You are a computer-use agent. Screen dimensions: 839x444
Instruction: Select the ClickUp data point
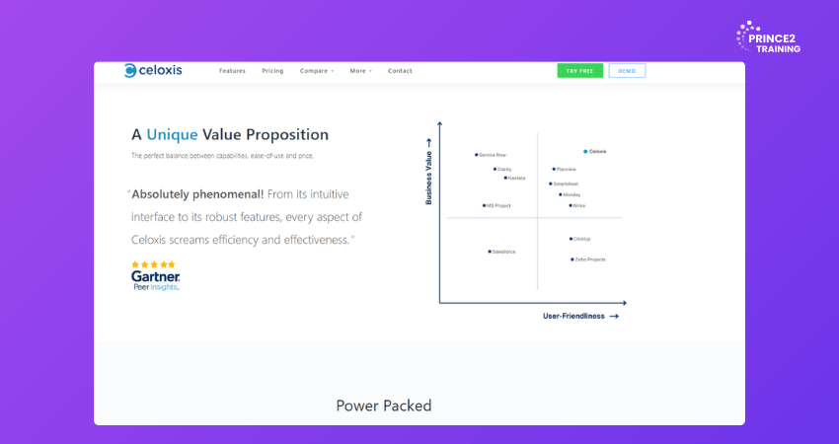[x=571, y=239]
